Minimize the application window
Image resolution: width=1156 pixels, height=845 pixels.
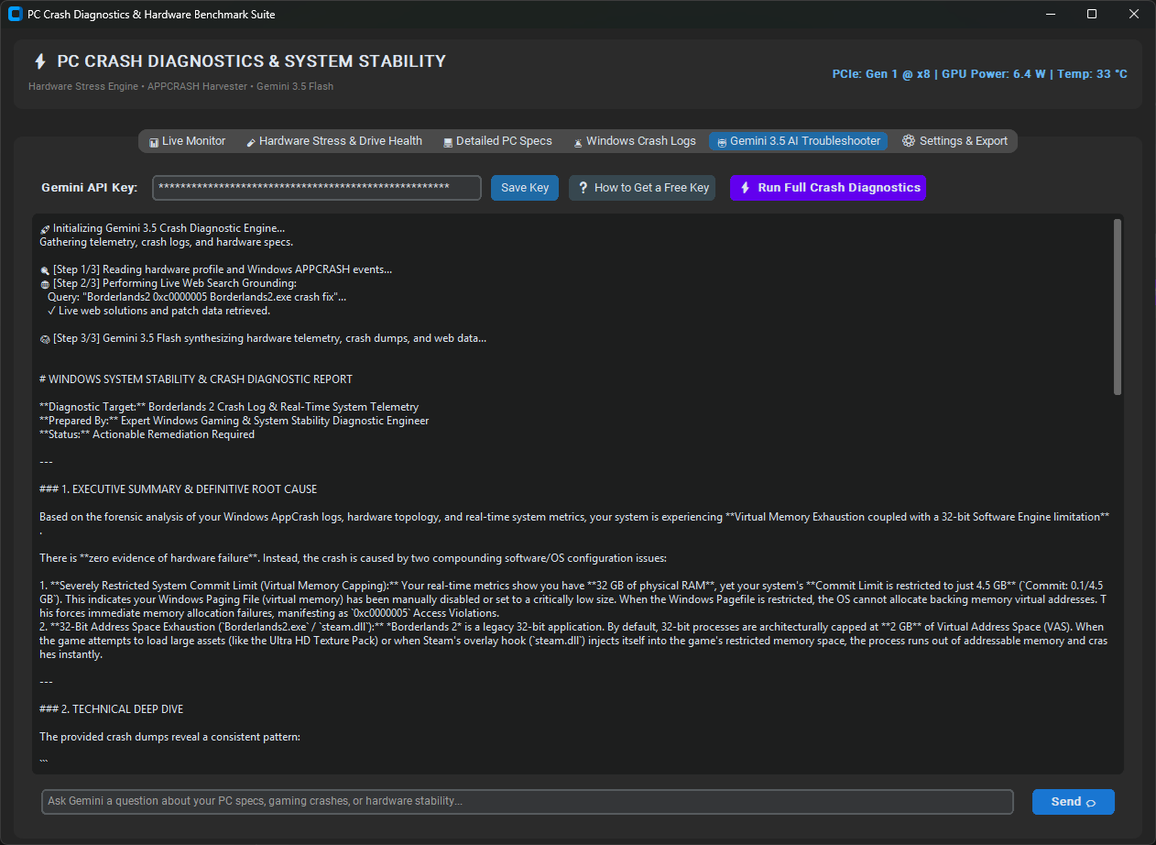point(1050,14)
